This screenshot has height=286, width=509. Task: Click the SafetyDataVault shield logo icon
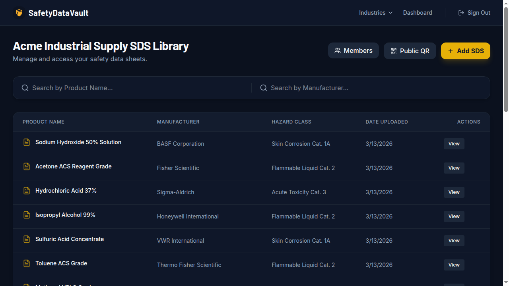pos(19,12)
